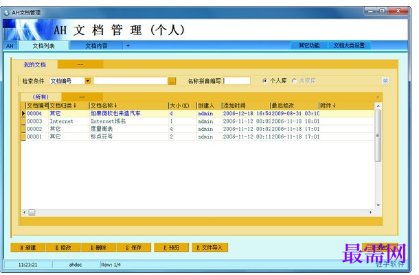The height and width of the screenshot is (275, 419).
Task: Click the ahdoc status bar entry
Action: point(76,265)
